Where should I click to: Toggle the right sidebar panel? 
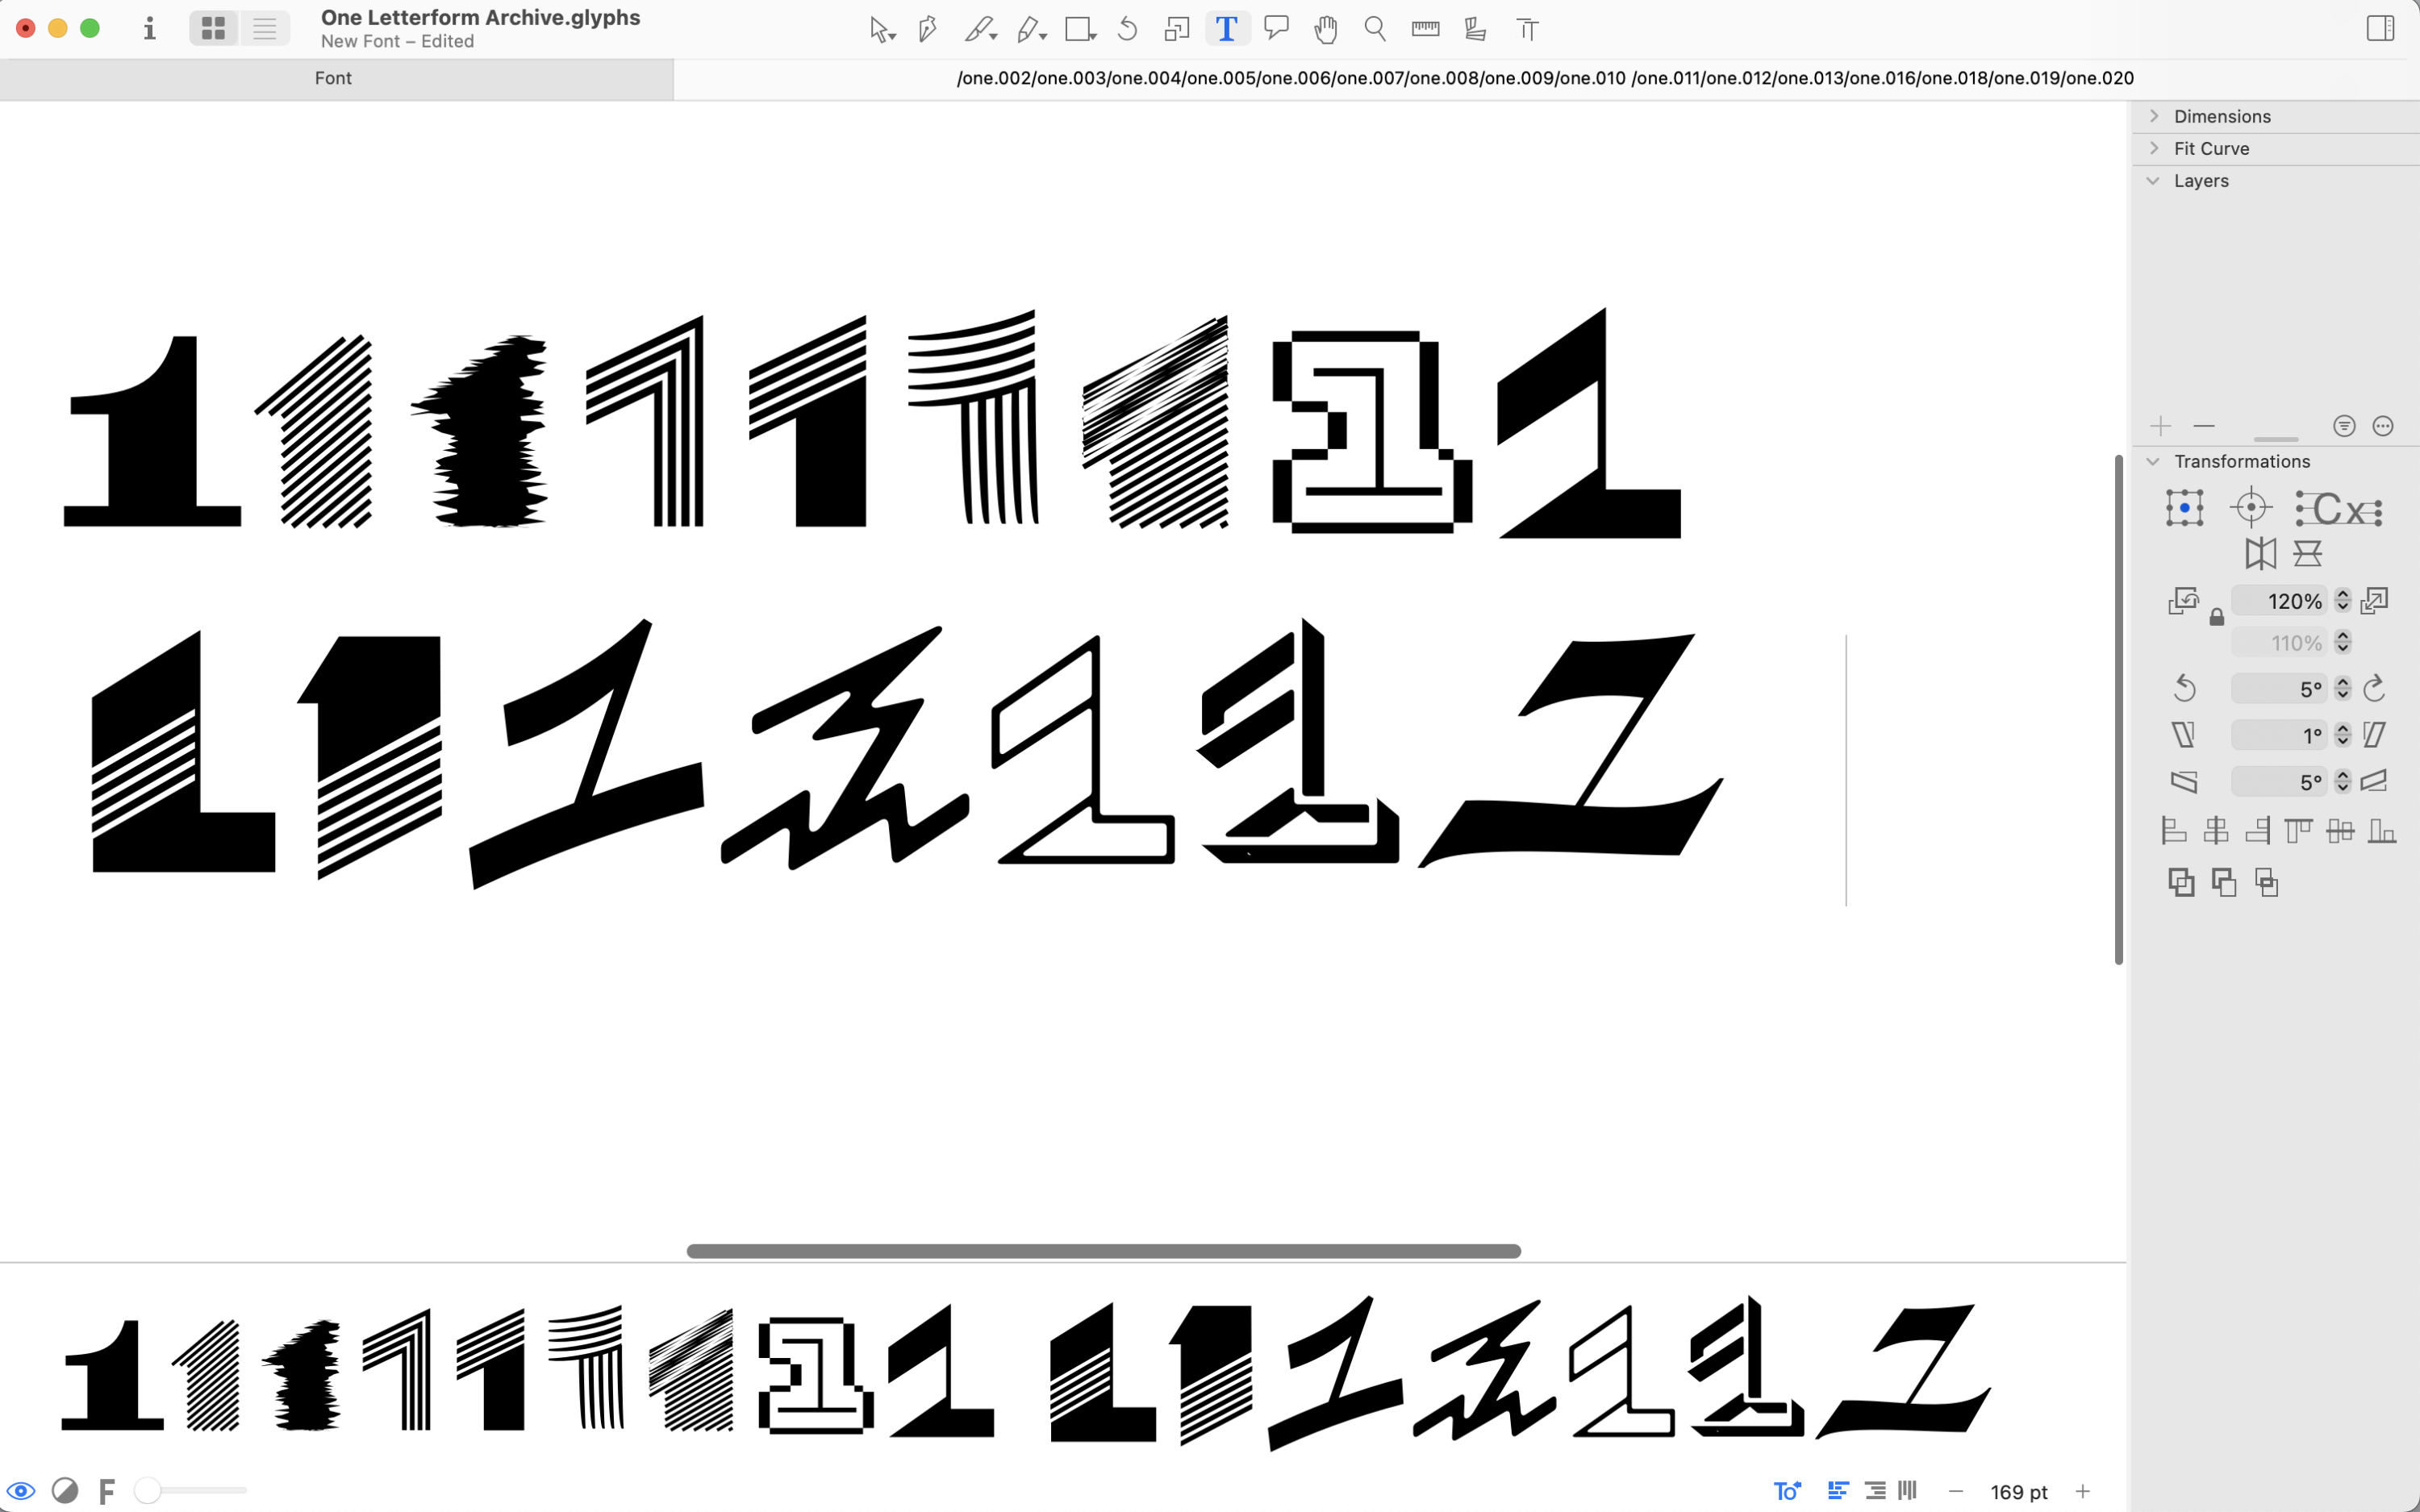coord(2380,28)
